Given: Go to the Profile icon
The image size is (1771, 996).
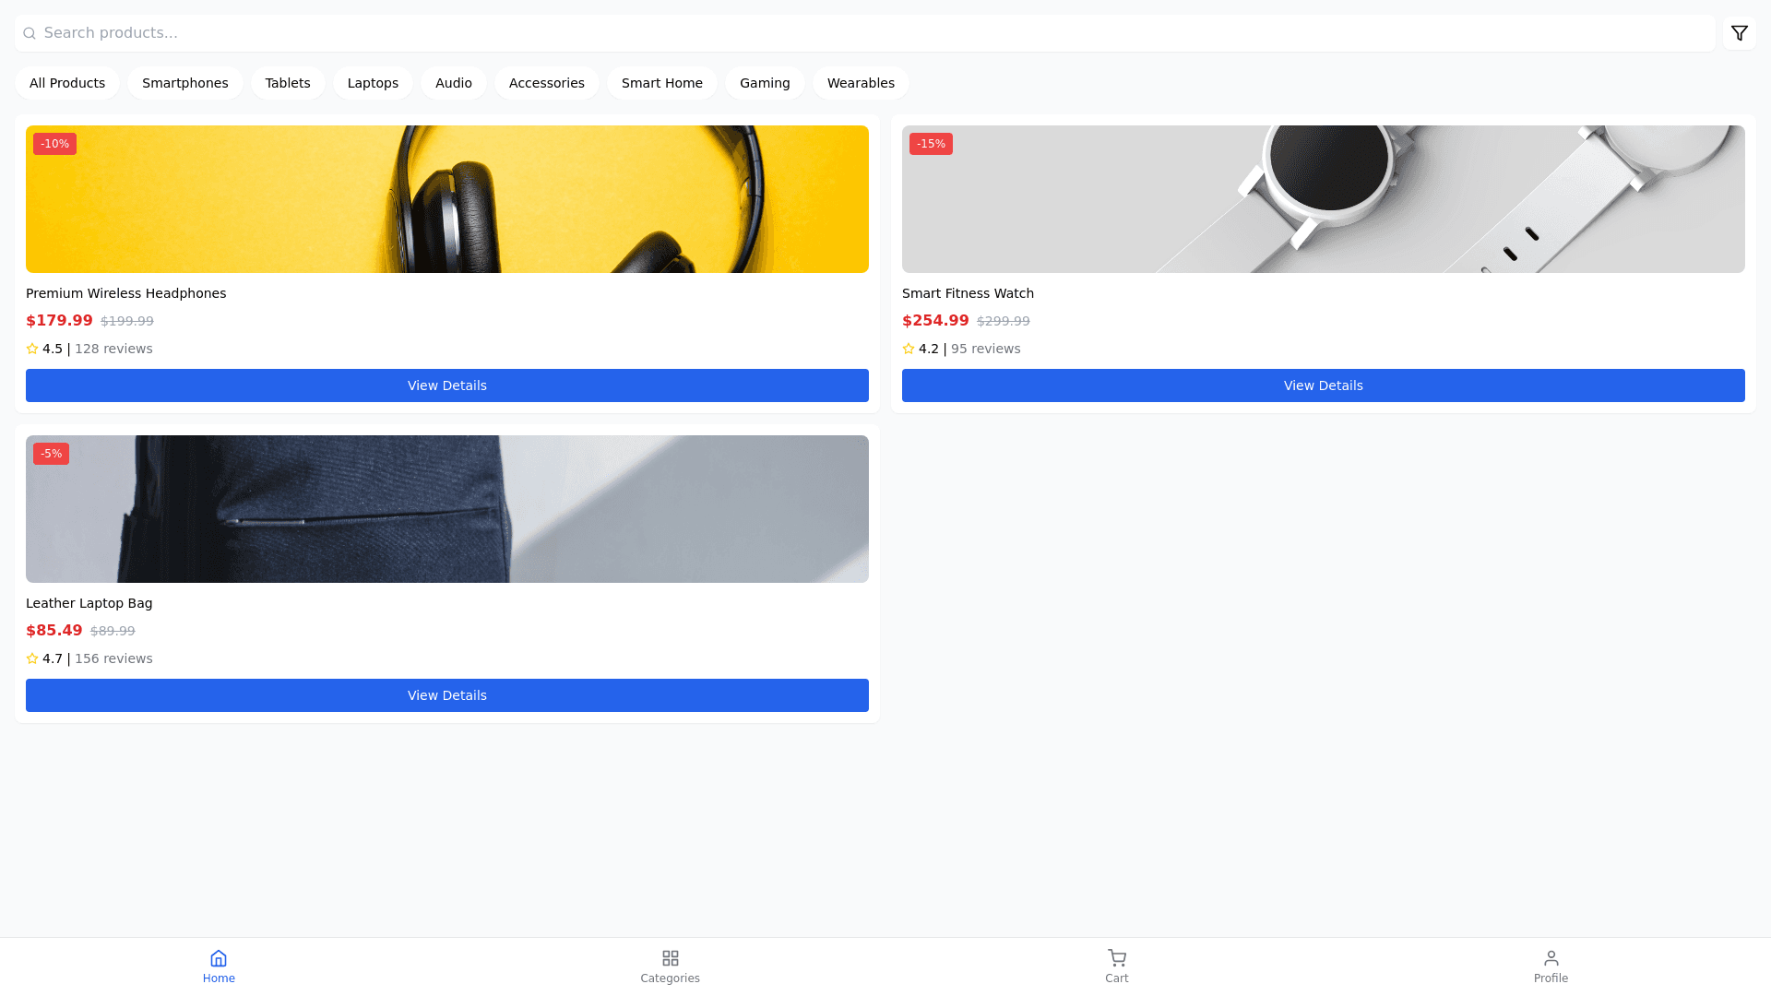Looking at the screenshot, I should point(1551,958).
